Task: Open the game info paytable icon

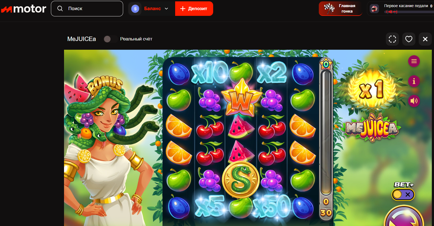Action: 414,81
